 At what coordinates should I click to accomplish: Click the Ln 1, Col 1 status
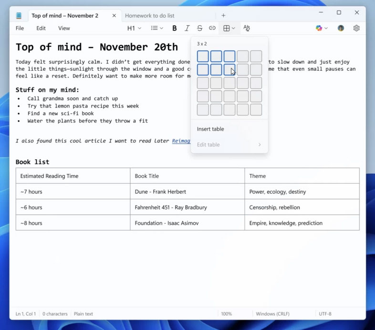[x=26, y=314]
